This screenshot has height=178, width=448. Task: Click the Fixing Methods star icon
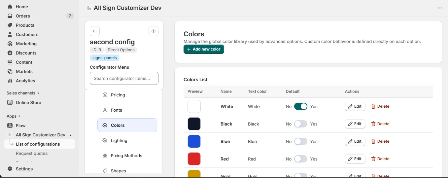[x=105, y=156]
